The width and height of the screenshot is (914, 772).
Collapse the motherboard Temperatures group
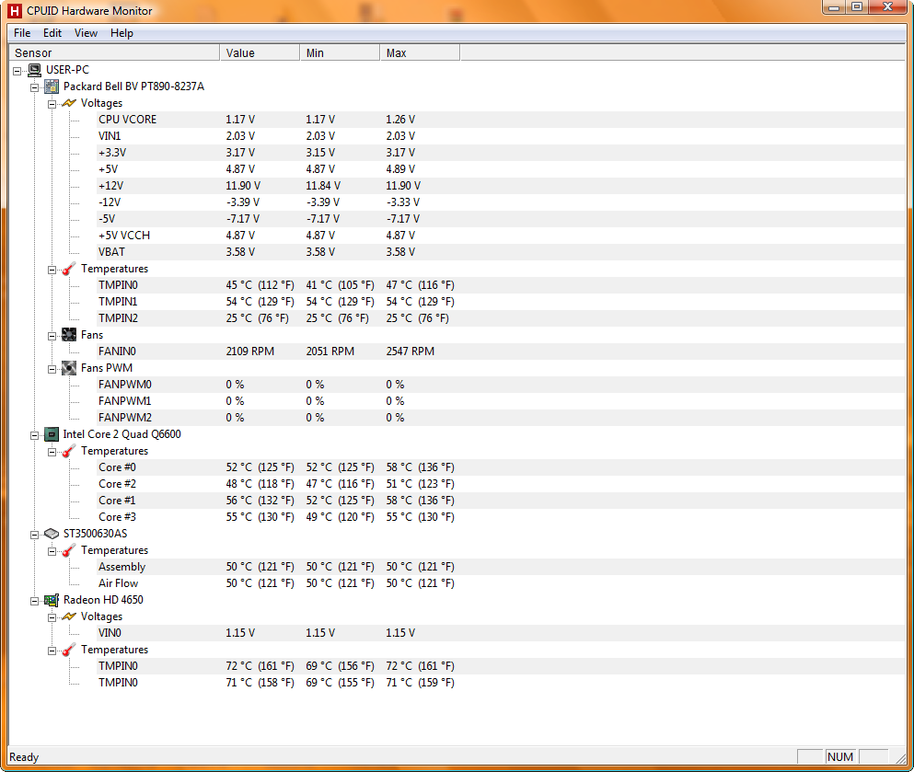point(52,270)
